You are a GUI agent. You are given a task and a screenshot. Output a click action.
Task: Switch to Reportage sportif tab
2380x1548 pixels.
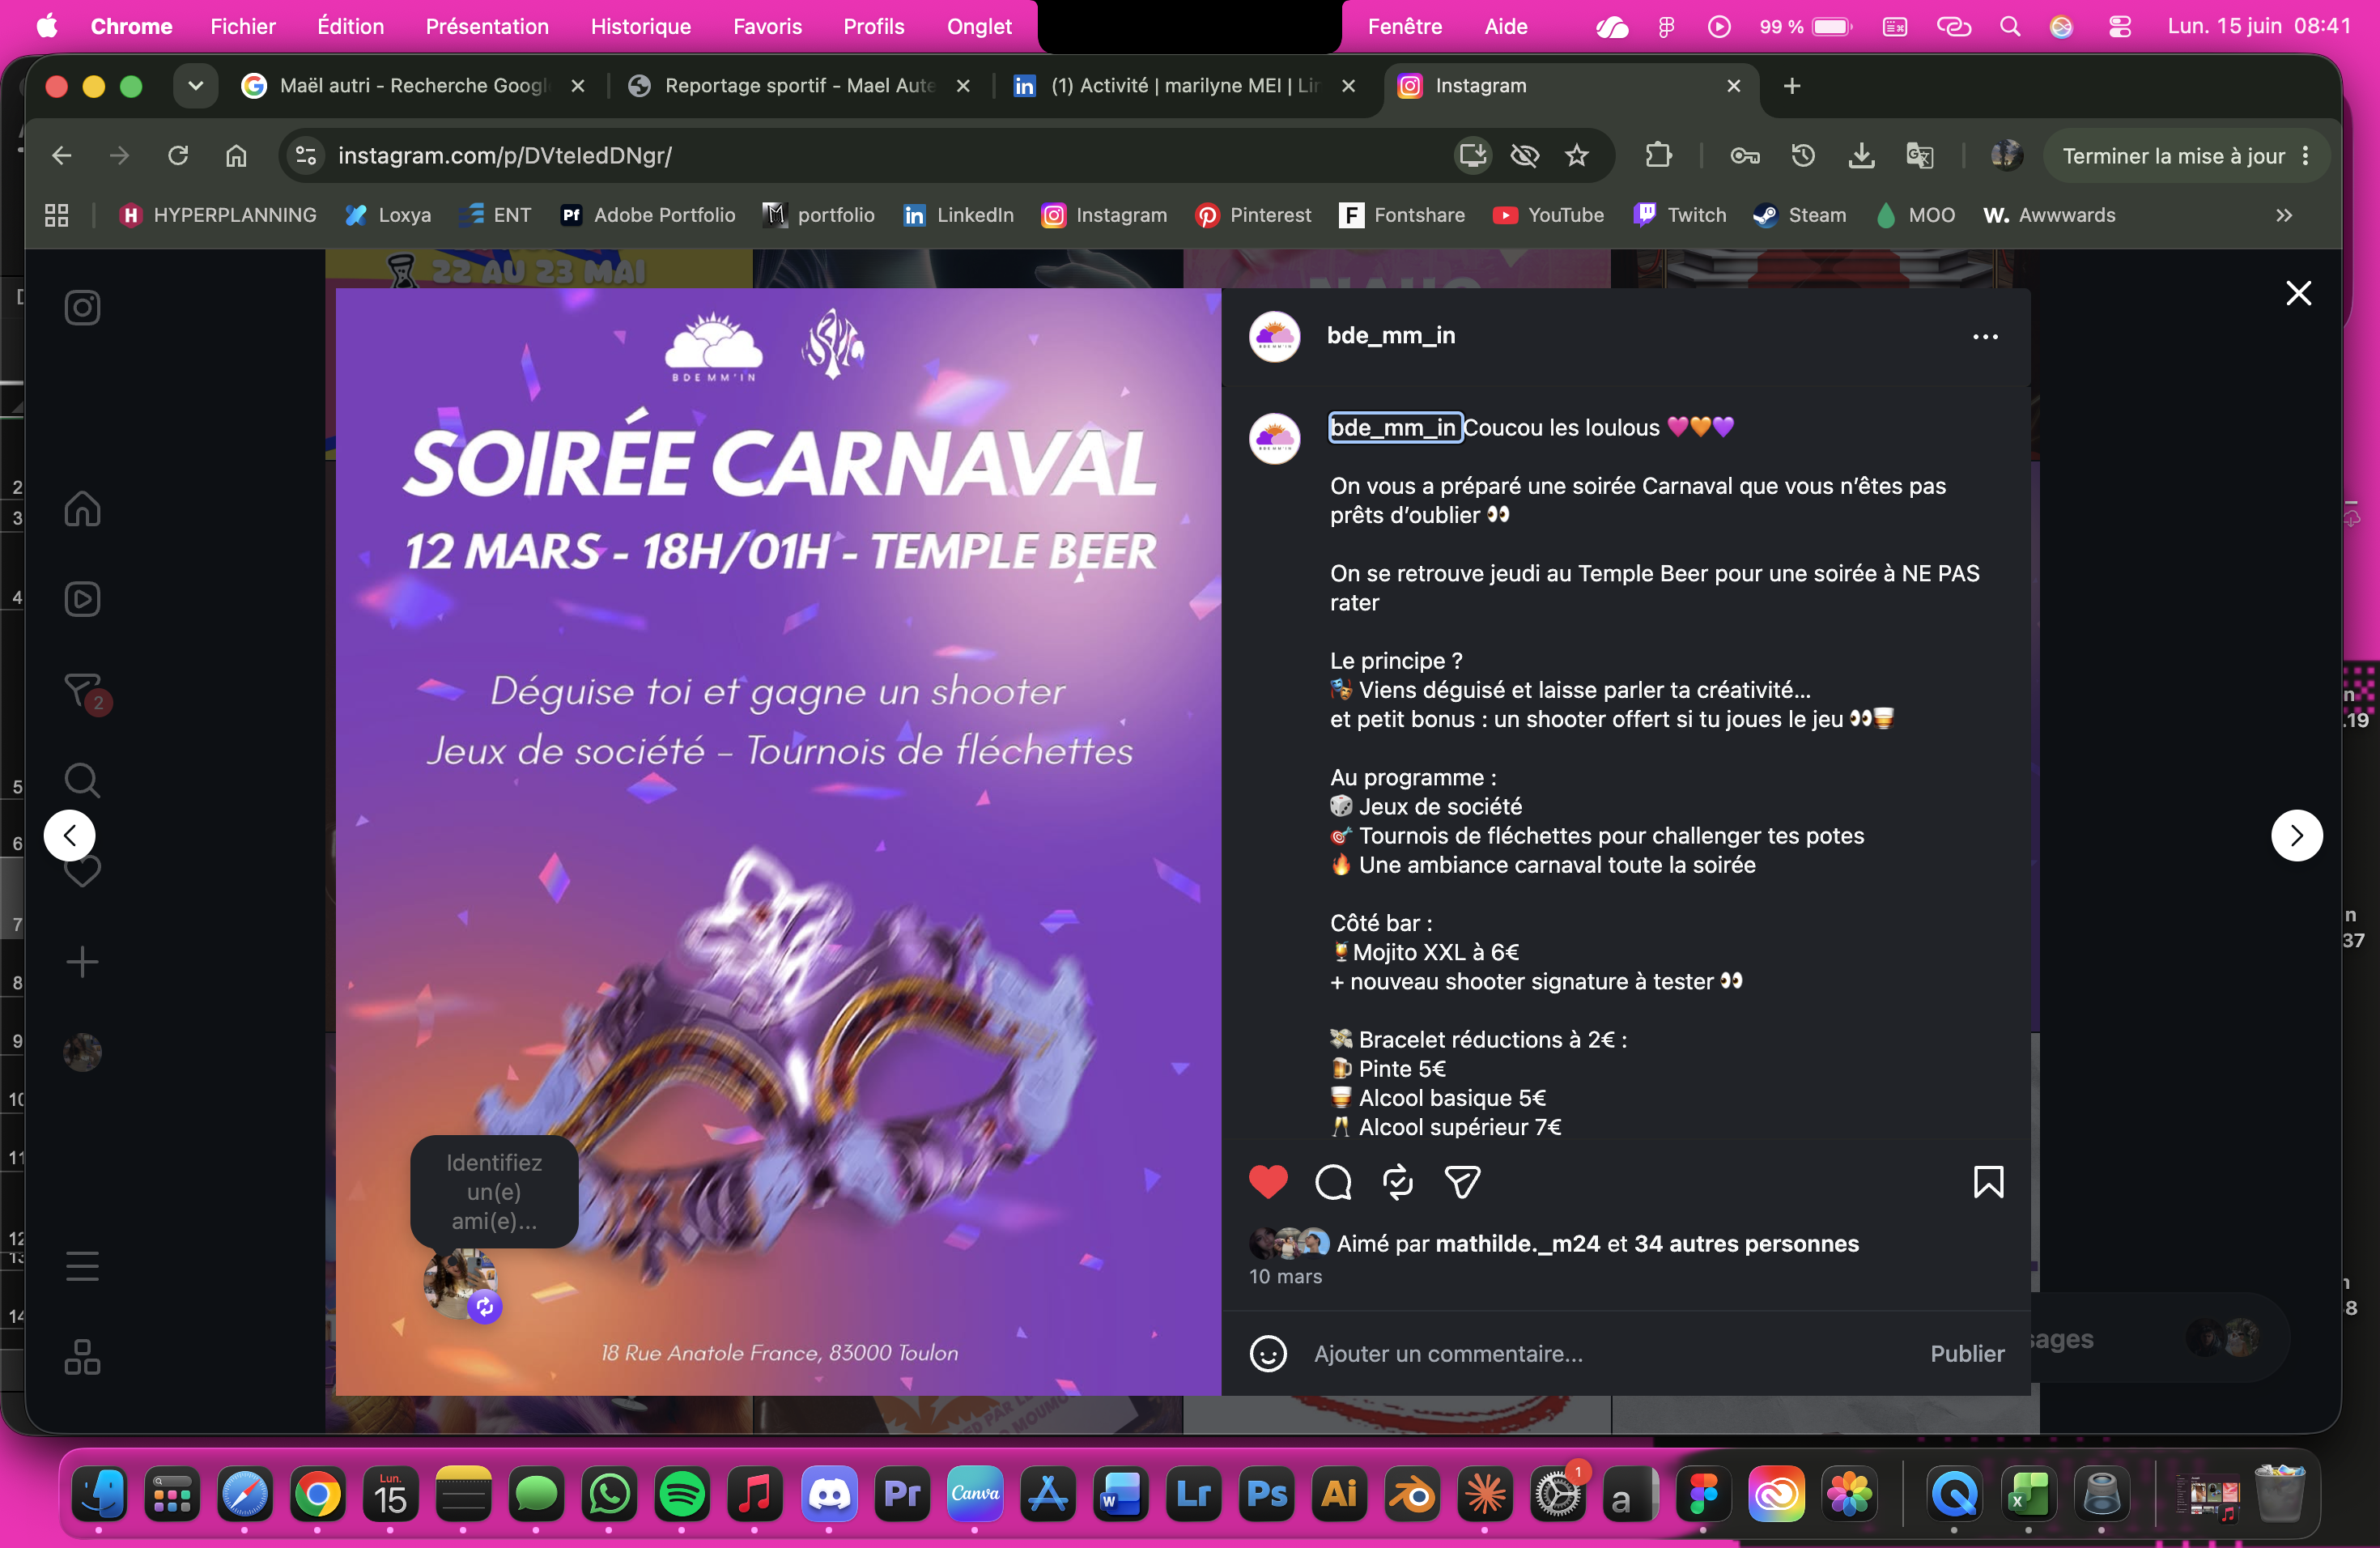pyautogui.click(x=798, y=86)
